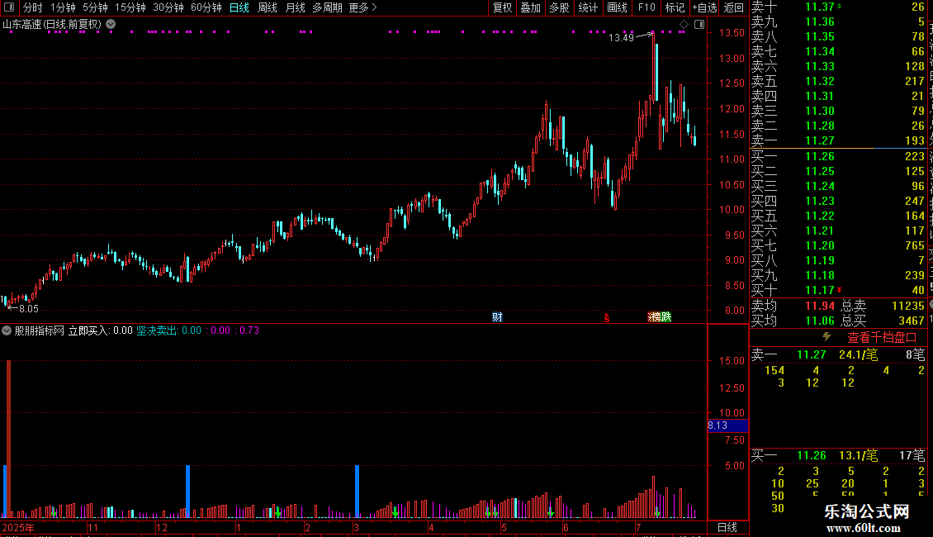Open the 山东高速 chart title dropdown
The image size is (933, 537).
click(111, 25)
